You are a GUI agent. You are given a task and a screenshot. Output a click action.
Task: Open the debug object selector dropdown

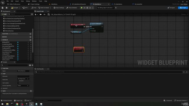point(105,8)
